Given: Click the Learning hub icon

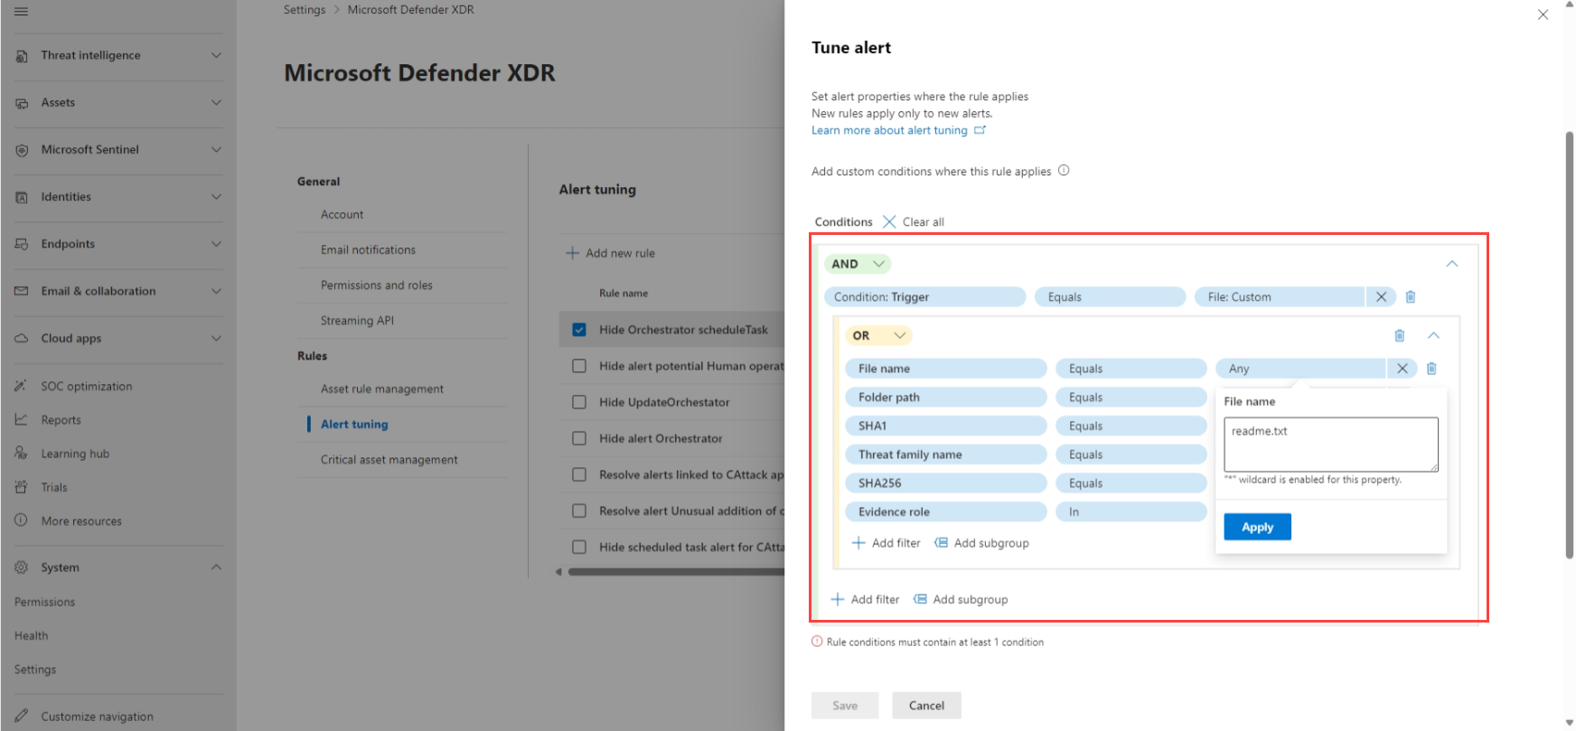Looking at the screenshot, I should 21,454.
